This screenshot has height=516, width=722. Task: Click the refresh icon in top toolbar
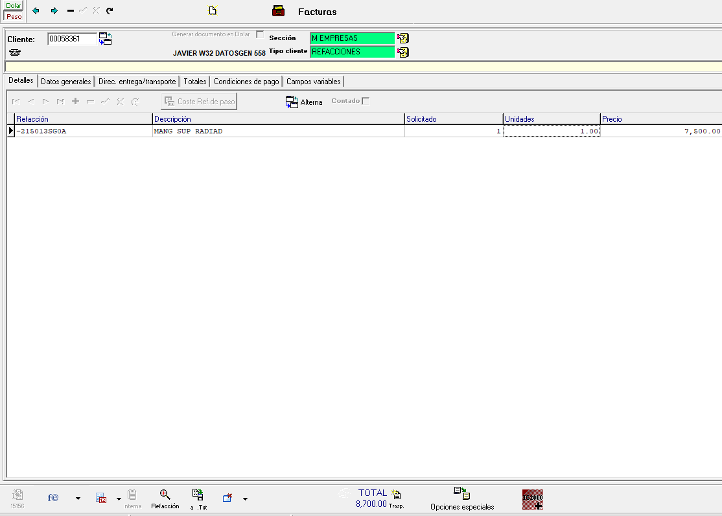pos(110,11)
